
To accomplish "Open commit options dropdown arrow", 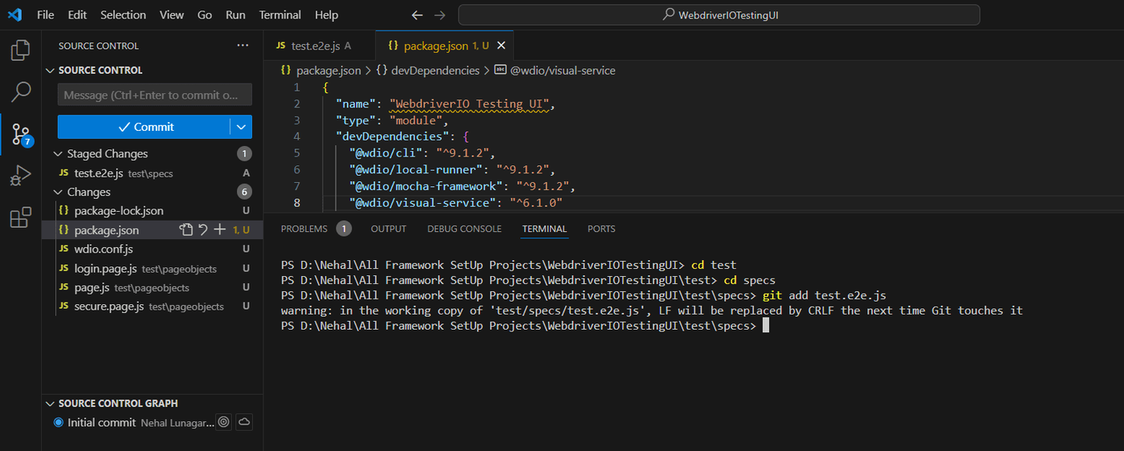I will (241, 127).
